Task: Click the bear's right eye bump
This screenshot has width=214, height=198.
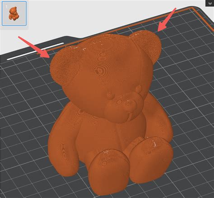Action: click(139, 89)
